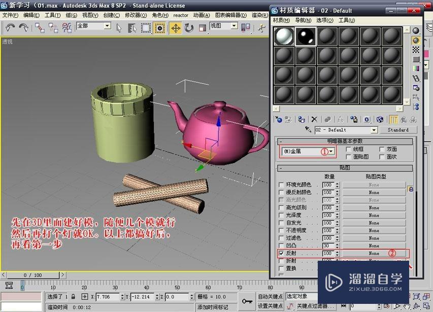This screenshot has height=312, width=433.
Task: Click the None button for 反射 map
Action: [374, 253]
